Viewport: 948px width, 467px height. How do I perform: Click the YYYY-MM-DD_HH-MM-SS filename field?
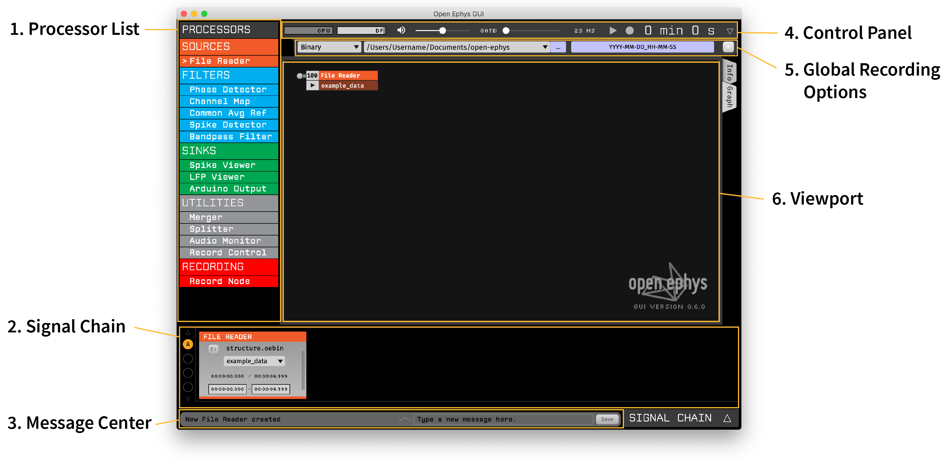642,47
